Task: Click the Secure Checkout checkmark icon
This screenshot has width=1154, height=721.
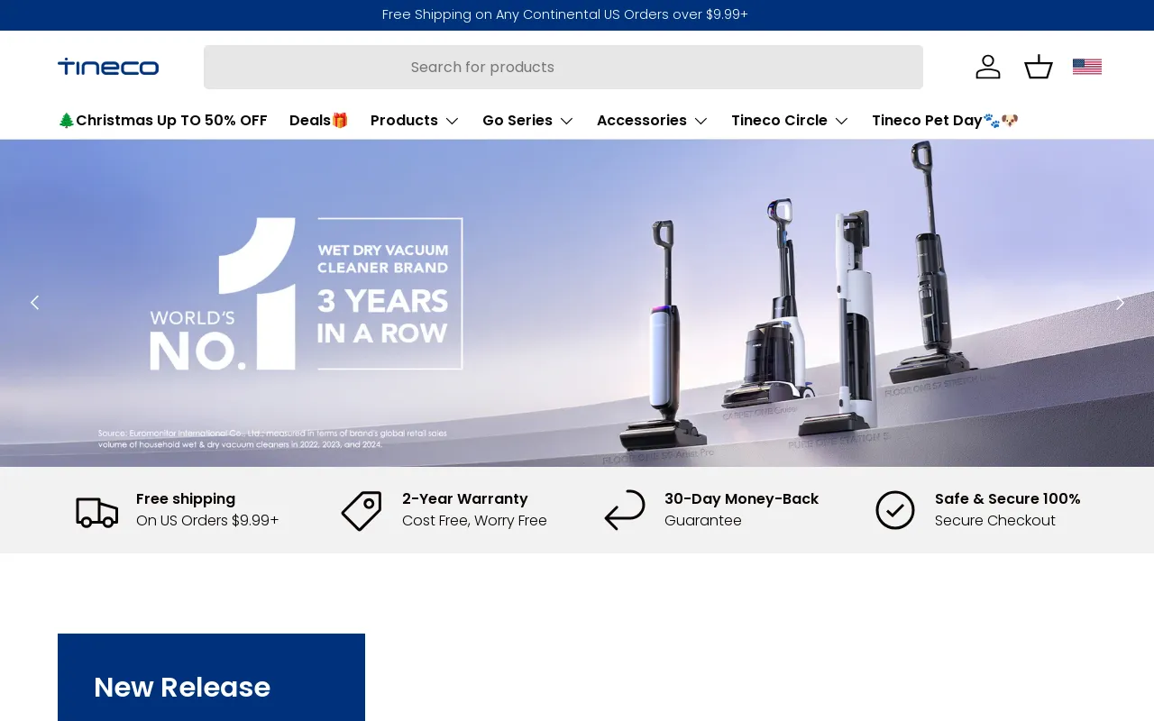Action: point(895,510)
